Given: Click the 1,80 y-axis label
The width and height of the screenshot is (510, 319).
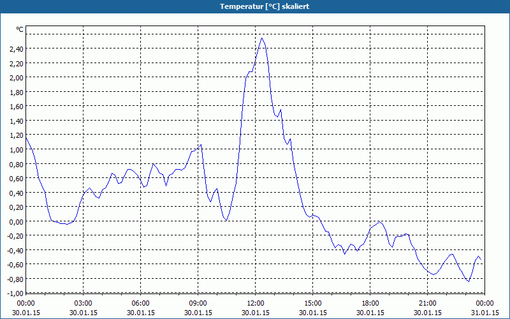Looking at the screenshot, I should click(17, 92).
